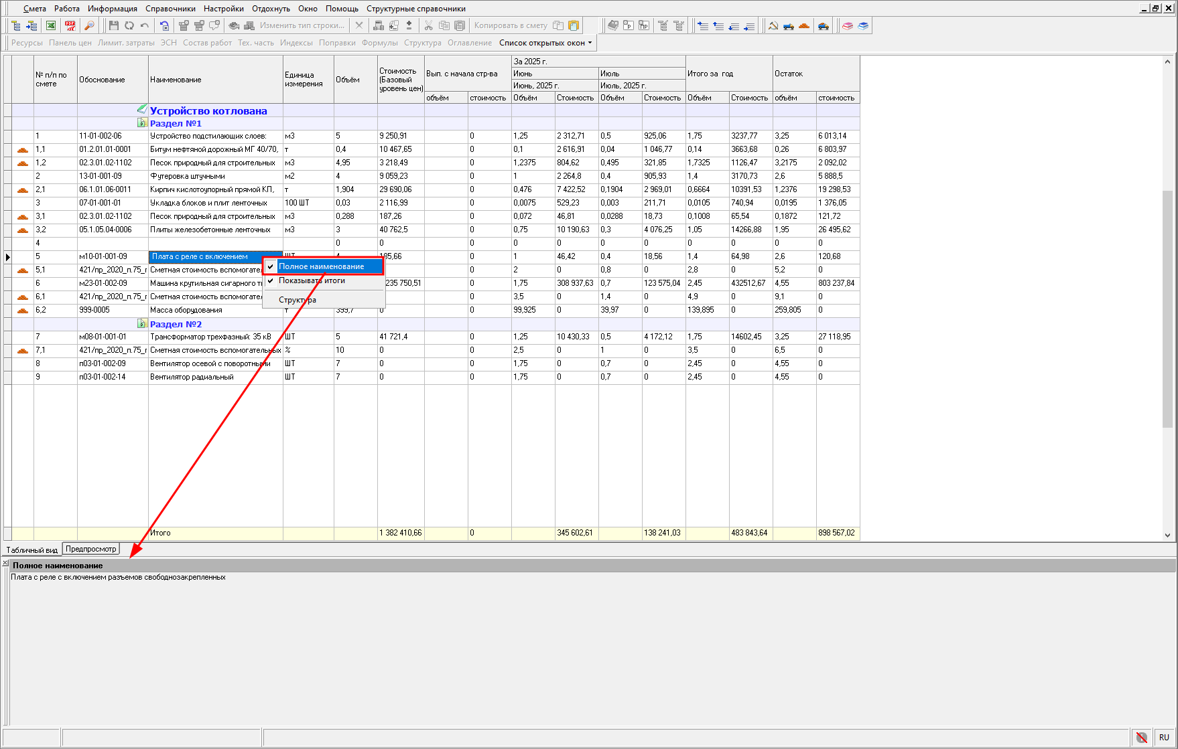Screen dimensions: 1178x749
Task: Click the move row up arrow icon
Action: coord(718,25)
